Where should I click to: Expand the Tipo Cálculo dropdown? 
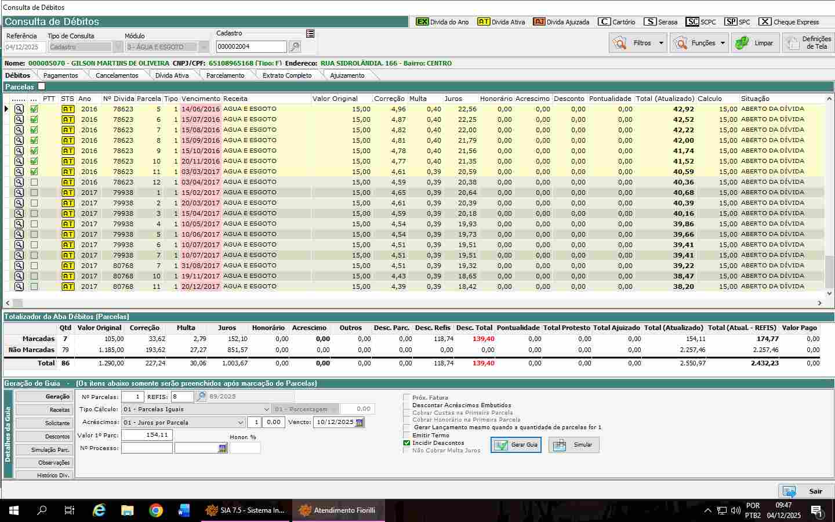pyautogui.click(x=266, y=409)
